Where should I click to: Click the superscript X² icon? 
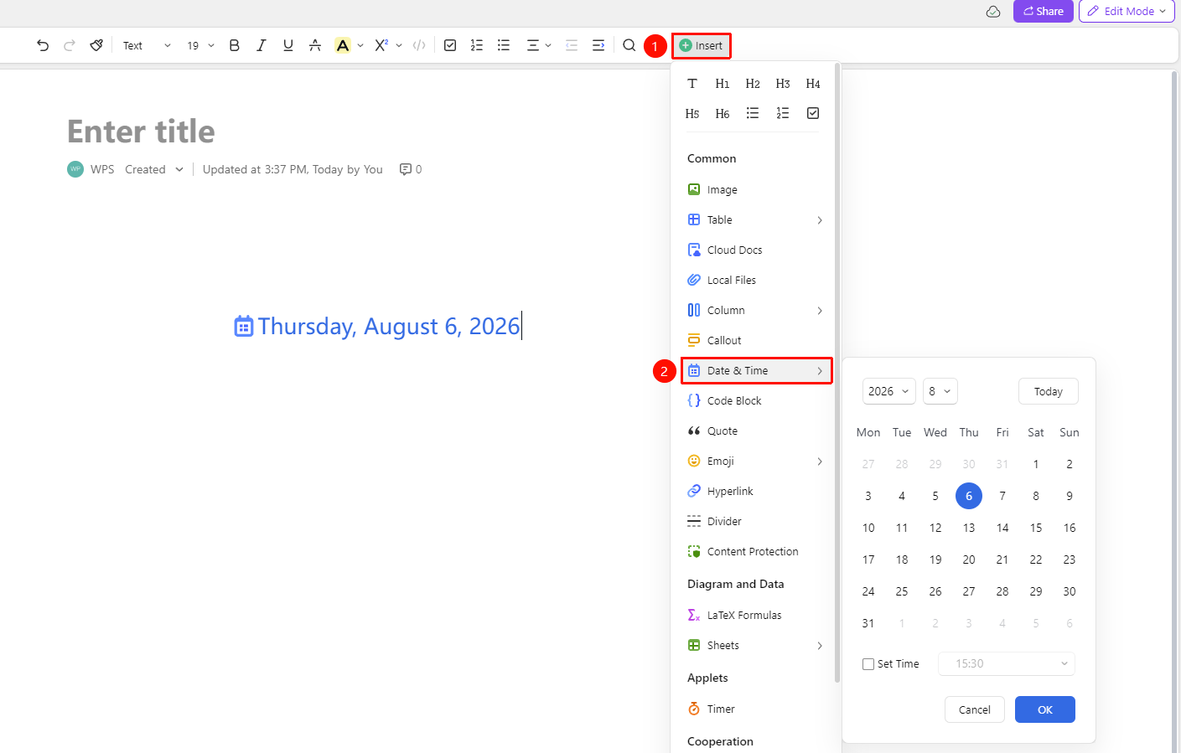(x=381, y=45)
